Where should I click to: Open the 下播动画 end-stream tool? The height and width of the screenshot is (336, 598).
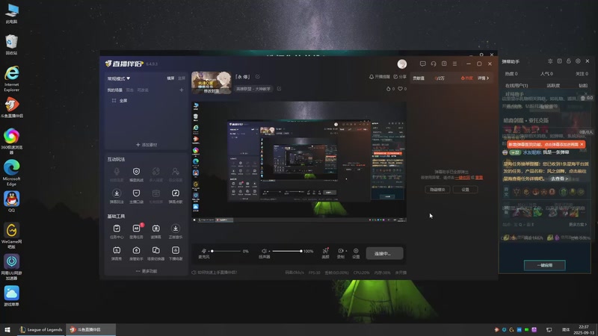click(x=176, y=252)
